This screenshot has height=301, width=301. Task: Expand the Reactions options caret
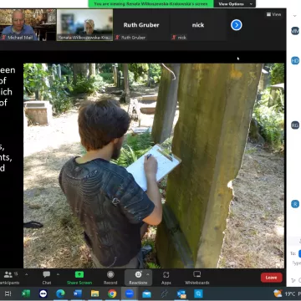(x=148, y=274)
